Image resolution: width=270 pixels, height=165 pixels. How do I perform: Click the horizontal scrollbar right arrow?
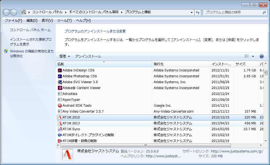[261, 145]
